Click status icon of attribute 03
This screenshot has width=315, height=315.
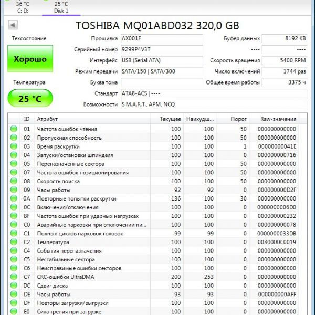14,146
